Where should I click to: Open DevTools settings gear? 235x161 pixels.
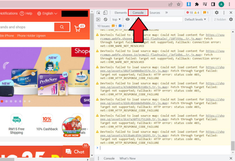pyautogui.click(x=217, y=13)
